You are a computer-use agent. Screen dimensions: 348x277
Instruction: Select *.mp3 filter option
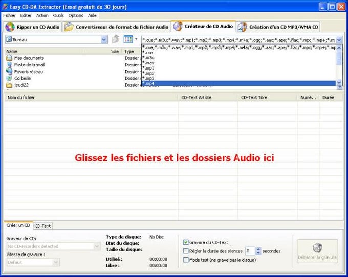[239, 78]
